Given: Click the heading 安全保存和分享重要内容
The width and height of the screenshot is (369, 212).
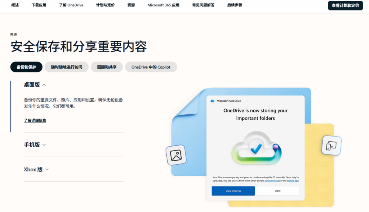Looking at the screenshot, I should pos(79,46).
